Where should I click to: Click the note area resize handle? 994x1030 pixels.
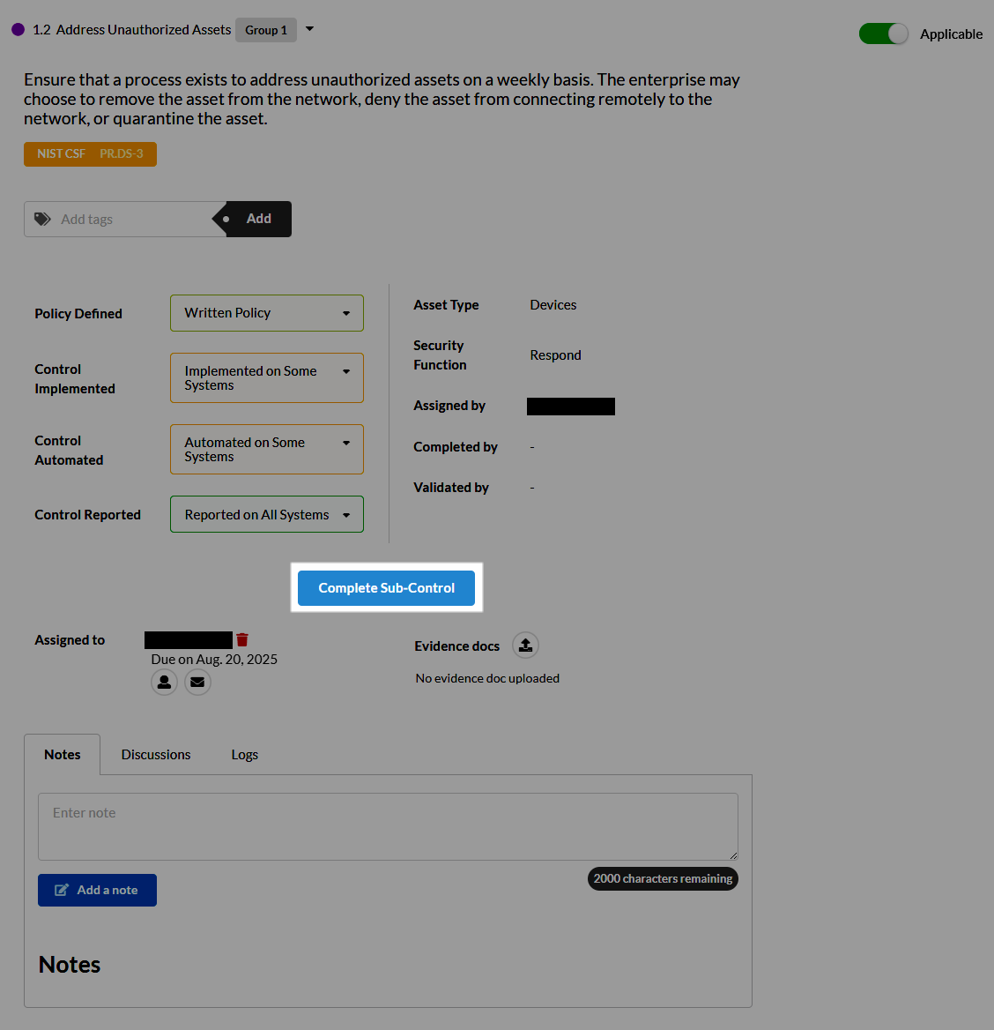[x=733, y=855]
